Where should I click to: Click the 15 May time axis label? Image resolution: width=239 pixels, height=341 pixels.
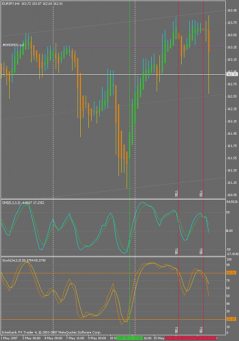coord(159,338)
